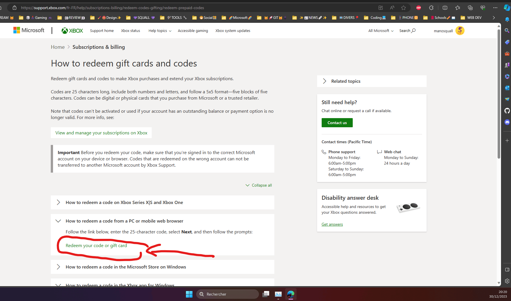The height and width of the screenshot is (301, 511).
Task: Toggle split screen view in browser toolbar
Action: point(445,8)
